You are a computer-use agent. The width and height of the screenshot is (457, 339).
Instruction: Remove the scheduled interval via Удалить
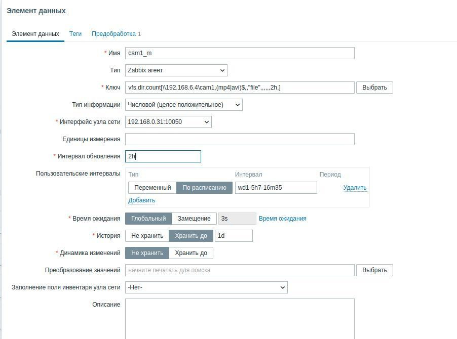coord(354,187)
